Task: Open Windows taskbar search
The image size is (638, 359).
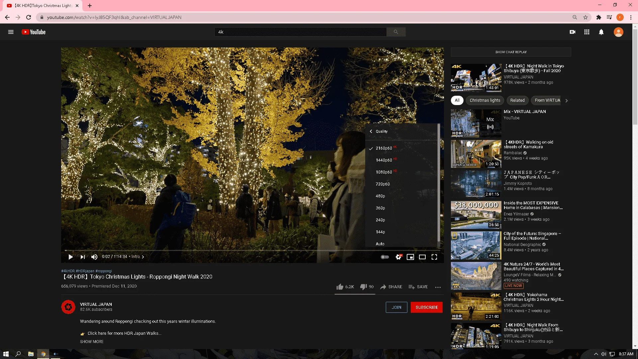Action: click(x=18, y=354)
